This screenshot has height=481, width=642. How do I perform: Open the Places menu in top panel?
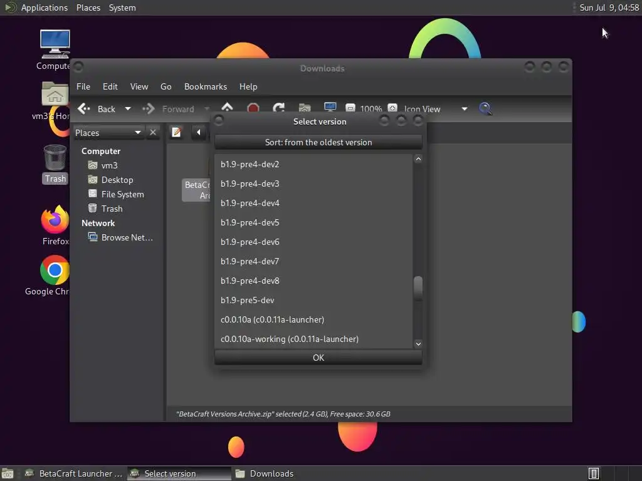(x=88, y=8)
